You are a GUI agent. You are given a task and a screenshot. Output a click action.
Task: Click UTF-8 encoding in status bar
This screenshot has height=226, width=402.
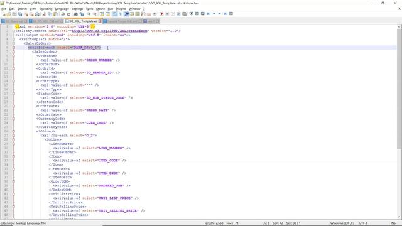point(363,223)
